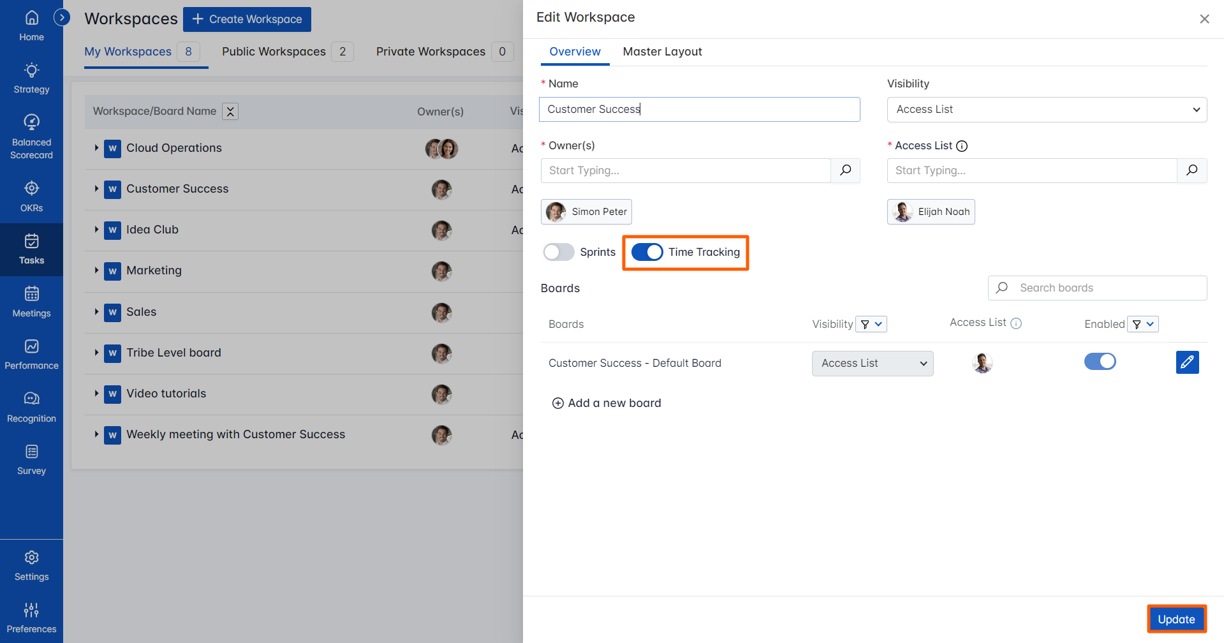Image resolution: width=1224 pixels, height=643 pixels.
Task: Open the OKRs section
Action: coord(31,195)
